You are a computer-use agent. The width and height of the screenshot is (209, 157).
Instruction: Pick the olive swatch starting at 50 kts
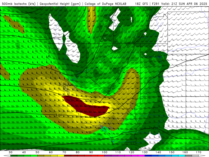pos(41,156)
